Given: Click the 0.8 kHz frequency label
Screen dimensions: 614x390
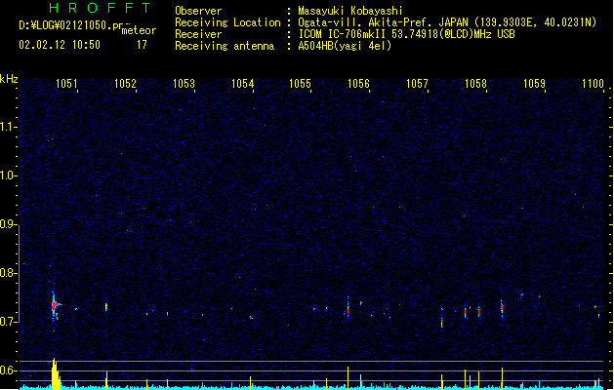Looking at the screenshot, I should pos(8,273).
